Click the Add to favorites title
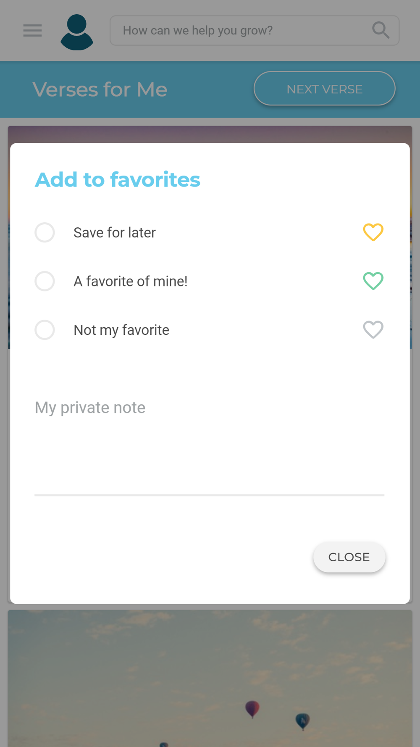The width and height of the screenshot is (420, 747). click(118, 179)
